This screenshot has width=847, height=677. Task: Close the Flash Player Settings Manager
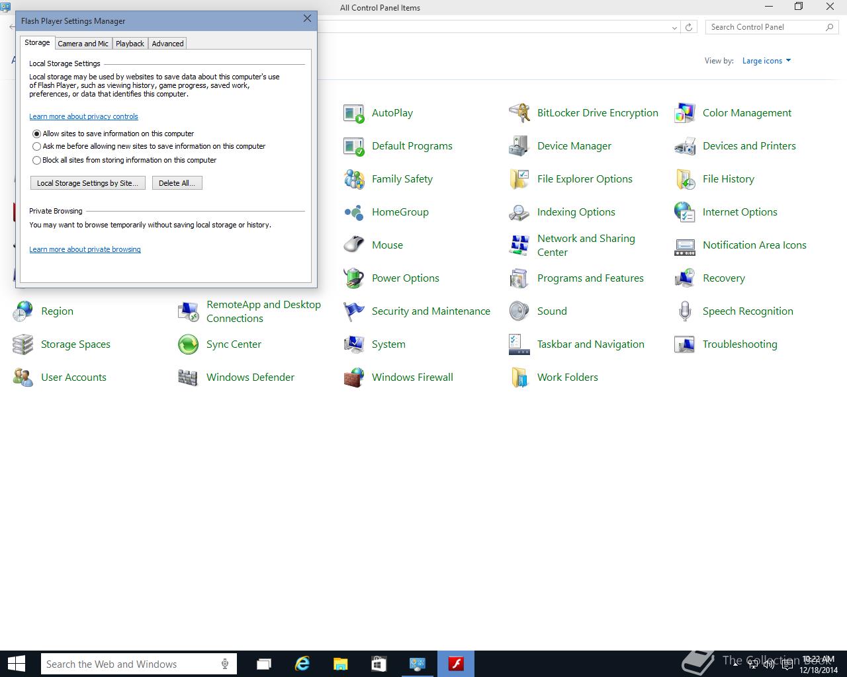click(307, 19)
